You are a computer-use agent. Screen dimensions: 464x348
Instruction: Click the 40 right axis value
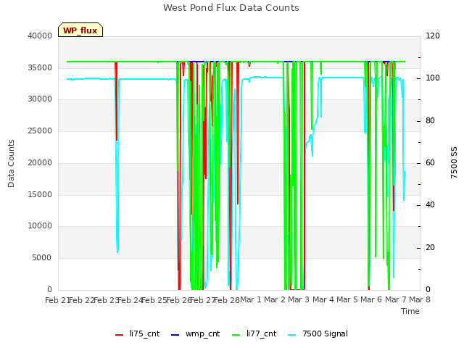(430, 204)
